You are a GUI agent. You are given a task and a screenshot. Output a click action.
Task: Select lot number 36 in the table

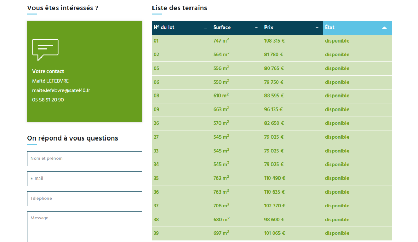(156, 192)
